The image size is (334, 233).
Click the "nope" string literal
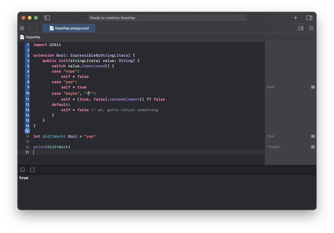point(70,72)
